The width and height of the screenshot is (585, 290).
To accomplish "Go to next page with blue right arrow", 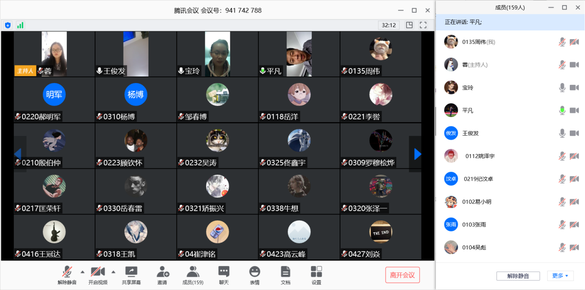I will pyautogui.click(x=418, y=154).
